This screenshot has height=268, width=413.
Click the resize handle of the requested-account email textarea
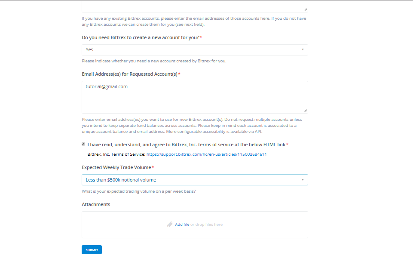click(305, 111)
